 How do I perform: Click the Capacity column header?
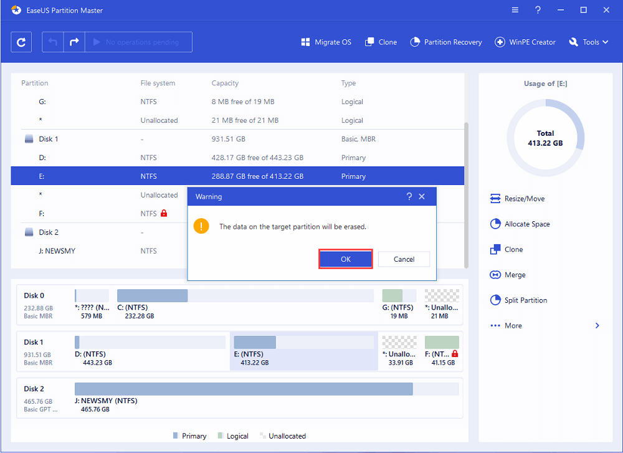[225, 83]
